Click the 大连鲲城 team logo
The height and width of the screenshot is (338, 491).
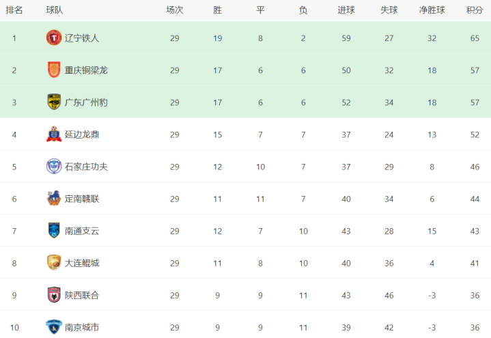(54, 263)
